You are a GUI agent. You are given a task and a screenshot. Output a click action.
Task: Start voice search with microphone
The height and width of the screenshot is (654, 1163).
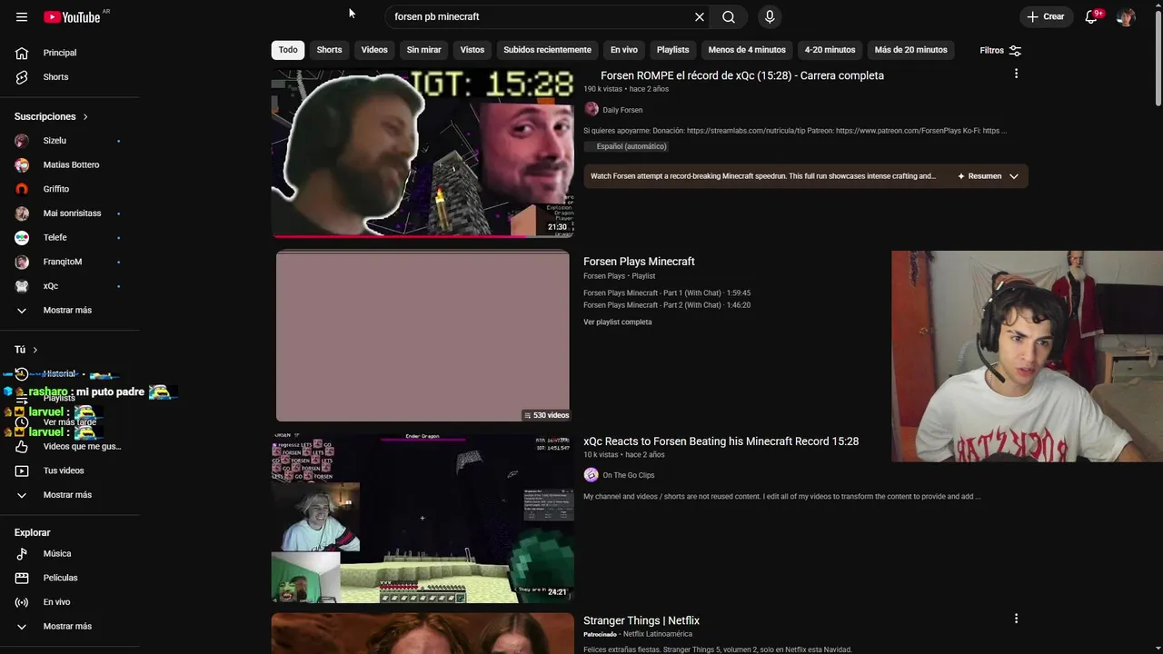tap(770, 17)
